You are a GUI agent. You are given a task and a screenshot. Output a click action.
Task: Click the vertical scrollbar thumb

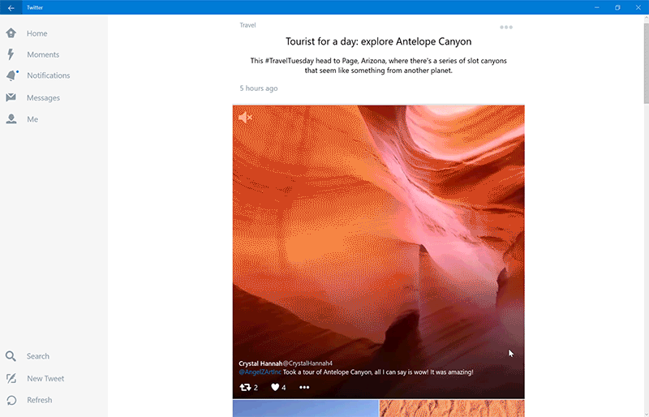click(x=646, y=63)
